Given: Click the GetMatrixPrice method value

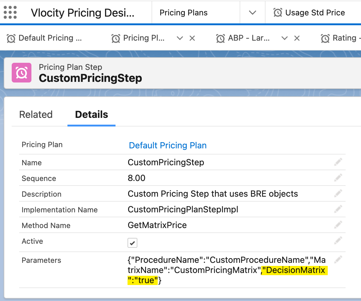Looking at the screenshot, I should [x=157, y=225].
